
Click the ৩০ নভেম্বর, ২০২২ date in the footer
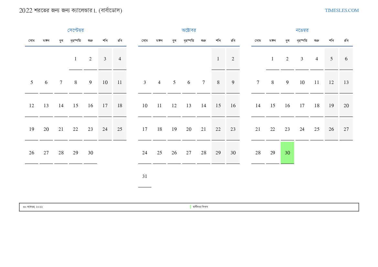(33, 207)
